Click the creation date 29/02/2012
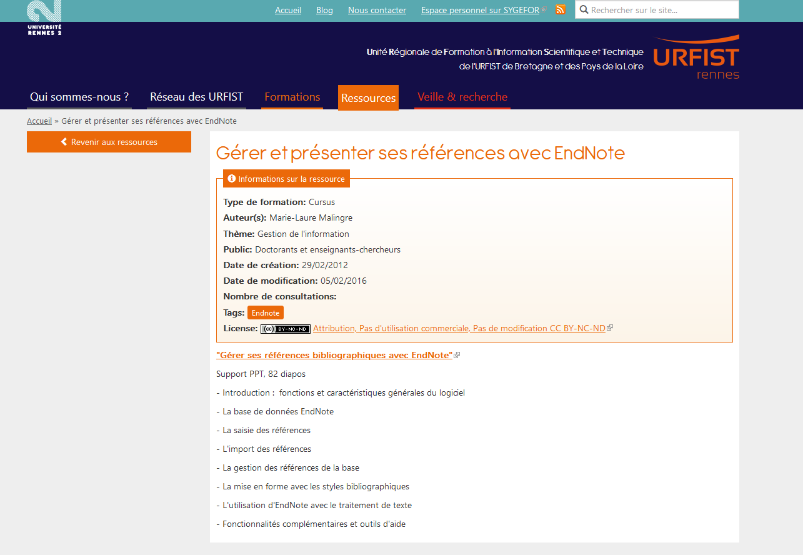Screen dimensions: 803x555 tap(325, 266)
